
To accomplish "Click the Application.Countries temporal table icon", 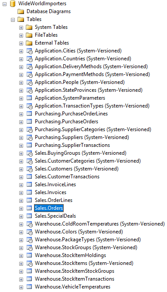I will click(x=30, y=59).
